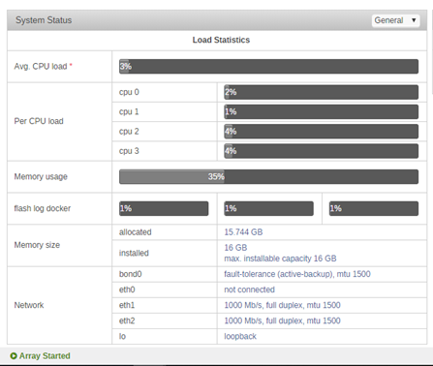
Task: Click the cpu 1 load bar showing 1%
Action: pos(322,112)
